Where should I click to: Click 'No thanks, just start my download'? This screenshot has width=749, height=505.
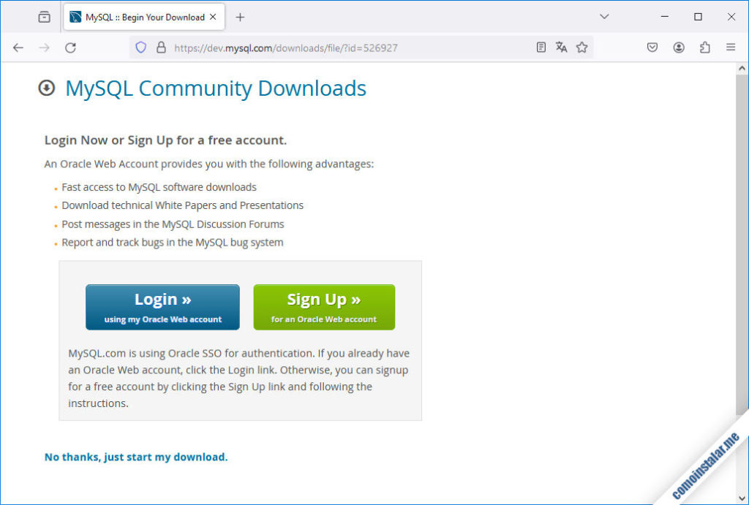pos(136,457)
